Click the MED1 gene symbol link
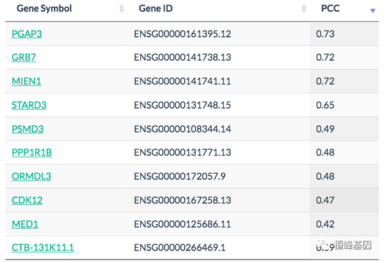 click(x=24, y=224)
